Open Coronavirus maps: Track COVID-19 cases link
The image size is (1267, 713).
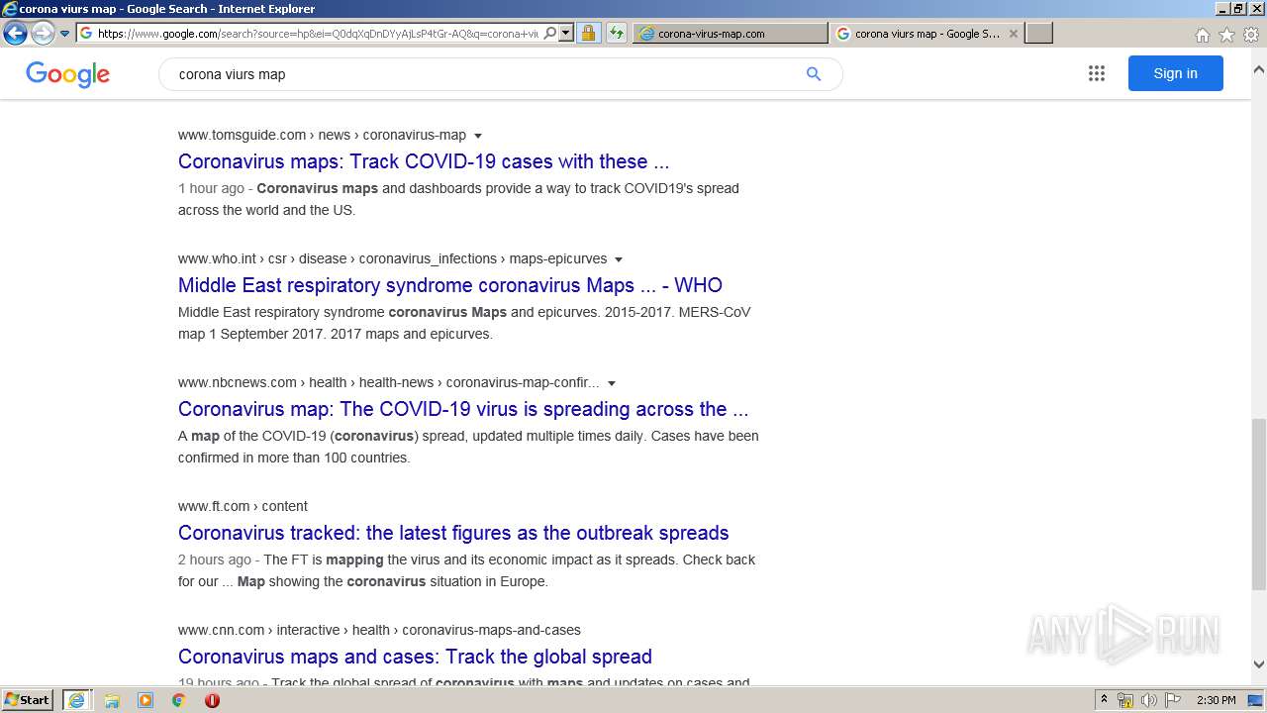pos(424,161)
